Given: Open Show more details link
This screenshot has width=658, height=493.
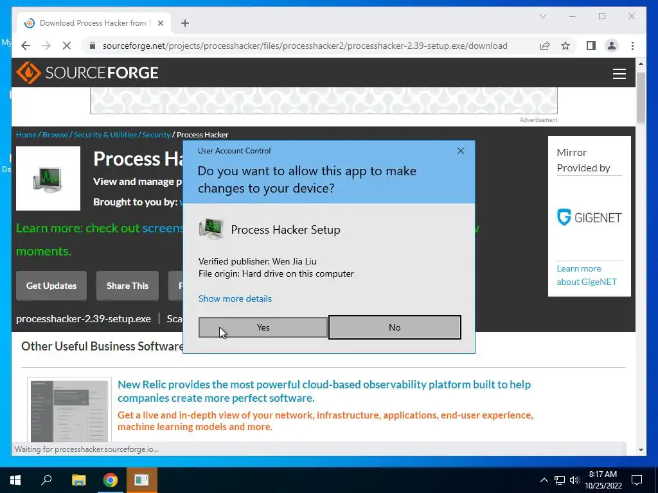Looking at the screenshot, I should tap(235, 298).
